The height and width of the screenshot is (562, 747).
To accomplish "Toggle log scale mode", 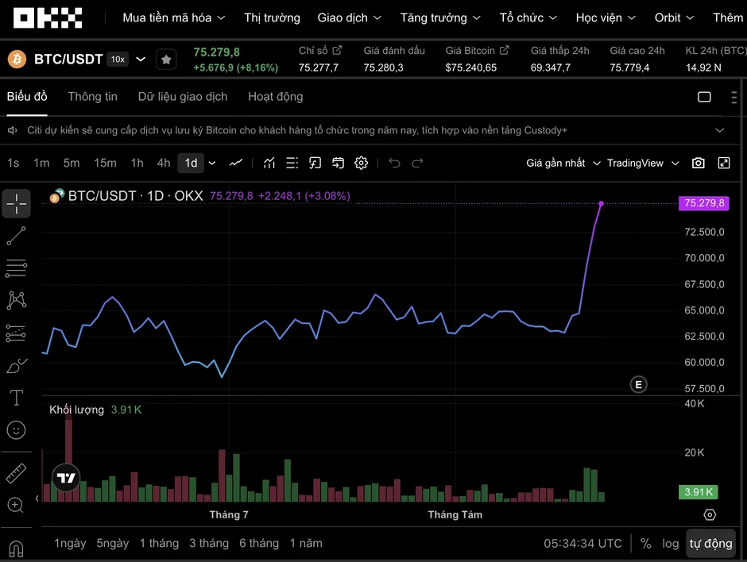I will [670, 544].
